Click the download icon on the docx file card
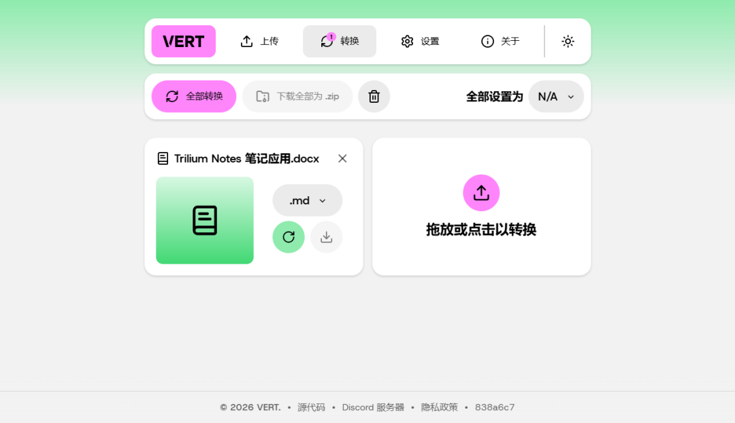The width and height of the screenshot is (735, 423). [x=326, y=236]
